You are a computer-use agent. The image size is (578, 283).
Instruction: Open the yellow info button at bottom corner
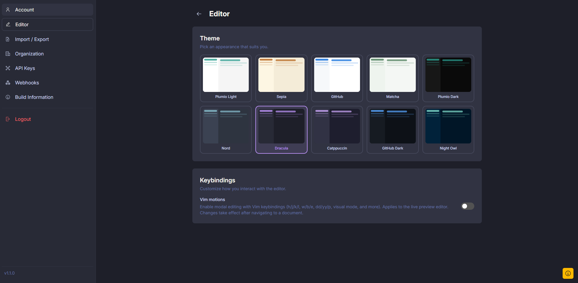click(x=568, y=273)
